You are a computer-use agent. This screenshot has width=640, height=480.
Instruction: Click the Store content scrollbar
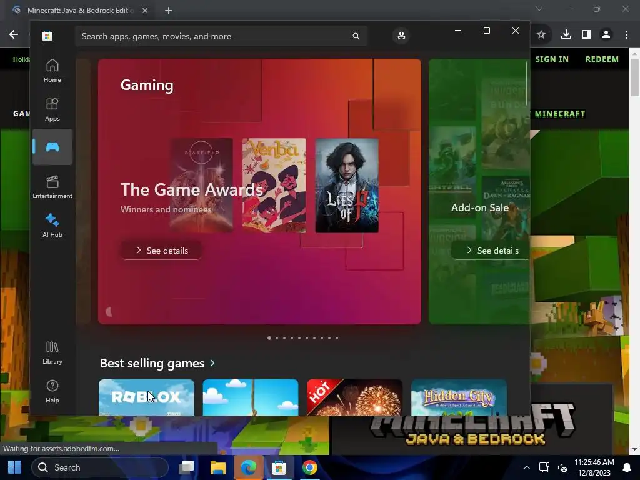point(527,84)
